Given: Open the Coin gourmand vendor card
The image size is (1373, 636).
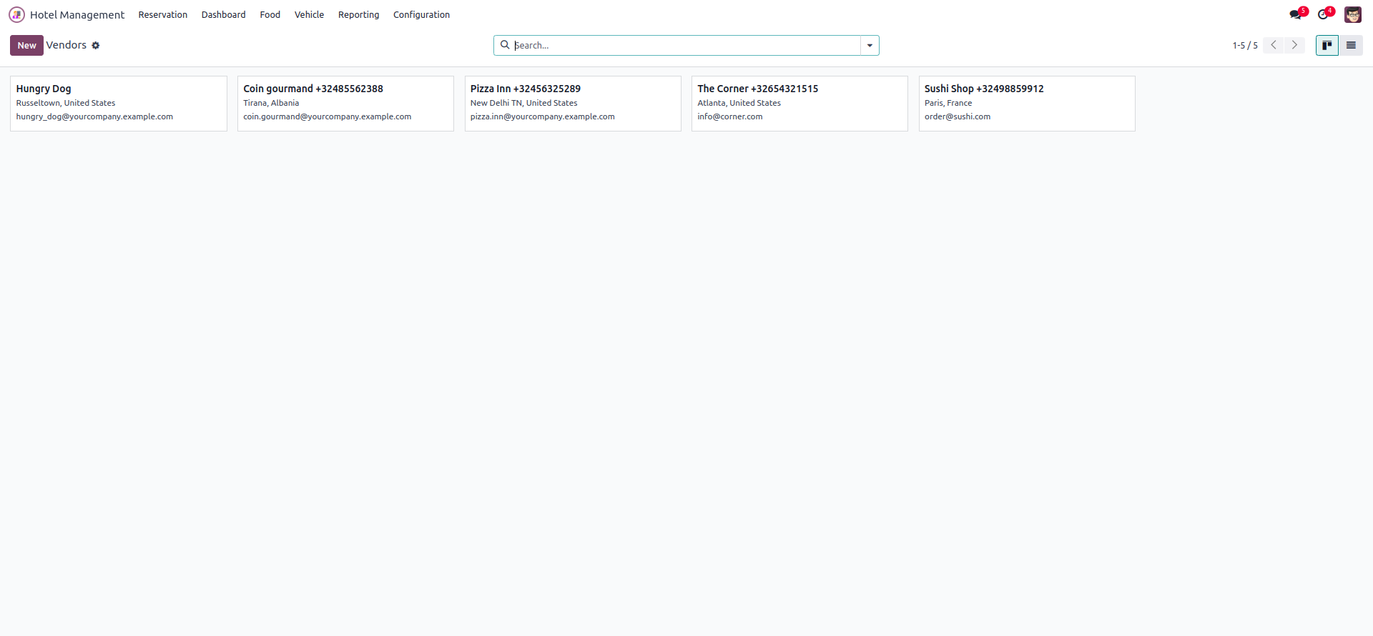Looking at the screenshot, I should click(345, 104).
